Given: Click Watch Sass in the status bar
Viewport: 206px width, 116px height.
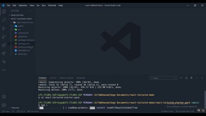Looking at the screenshot, I should click(x=167, y=111).
